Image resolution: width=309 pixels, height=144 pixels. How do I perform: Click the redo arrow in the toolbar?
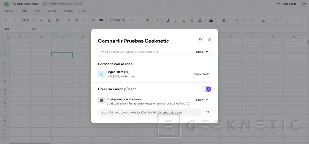[15, 20]
